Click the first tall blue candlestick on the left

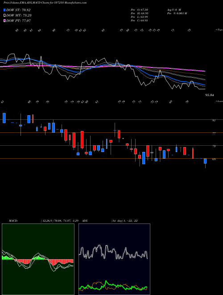coord(4,118)
